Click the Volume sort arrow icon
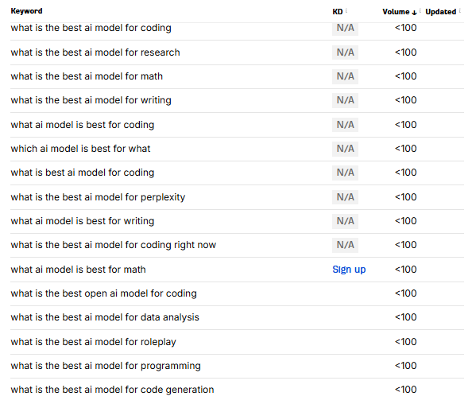This screenshot has width=472, height=400. tap(414, 13)
